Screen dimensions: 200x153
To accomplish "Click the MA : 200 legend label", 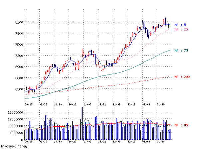I will (182, 77).
